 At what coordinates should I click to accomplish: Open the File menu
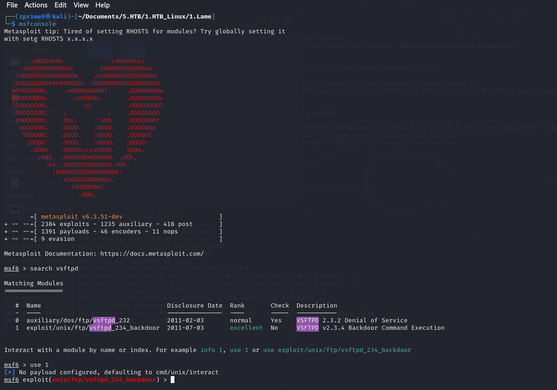point(12,5)
